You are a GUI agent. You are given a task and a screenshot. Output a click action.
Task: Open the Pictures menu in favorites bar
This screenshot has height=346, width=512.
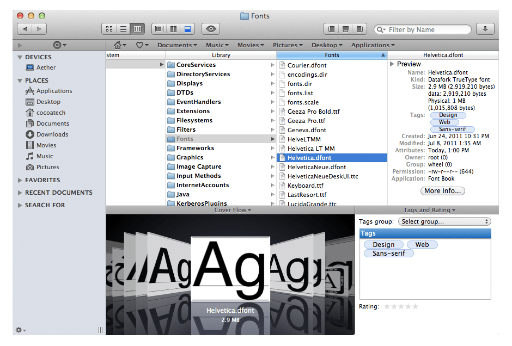click(x=288, y=45)
